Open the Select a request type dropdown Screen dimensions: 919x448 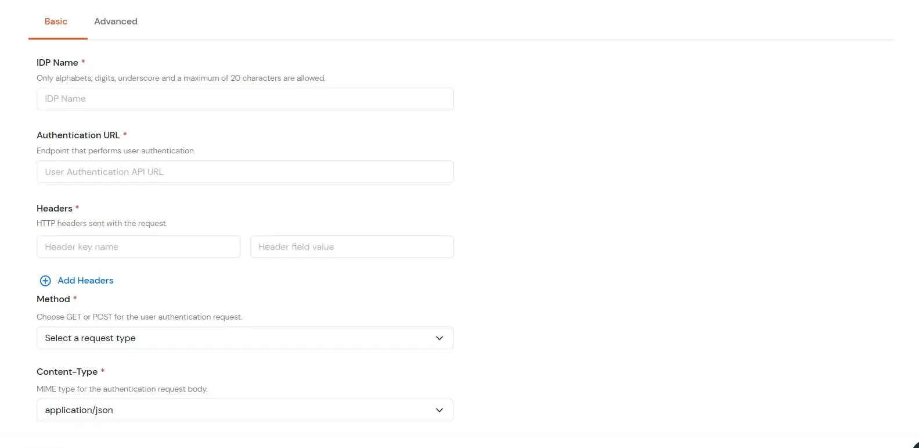coord(245,338)
